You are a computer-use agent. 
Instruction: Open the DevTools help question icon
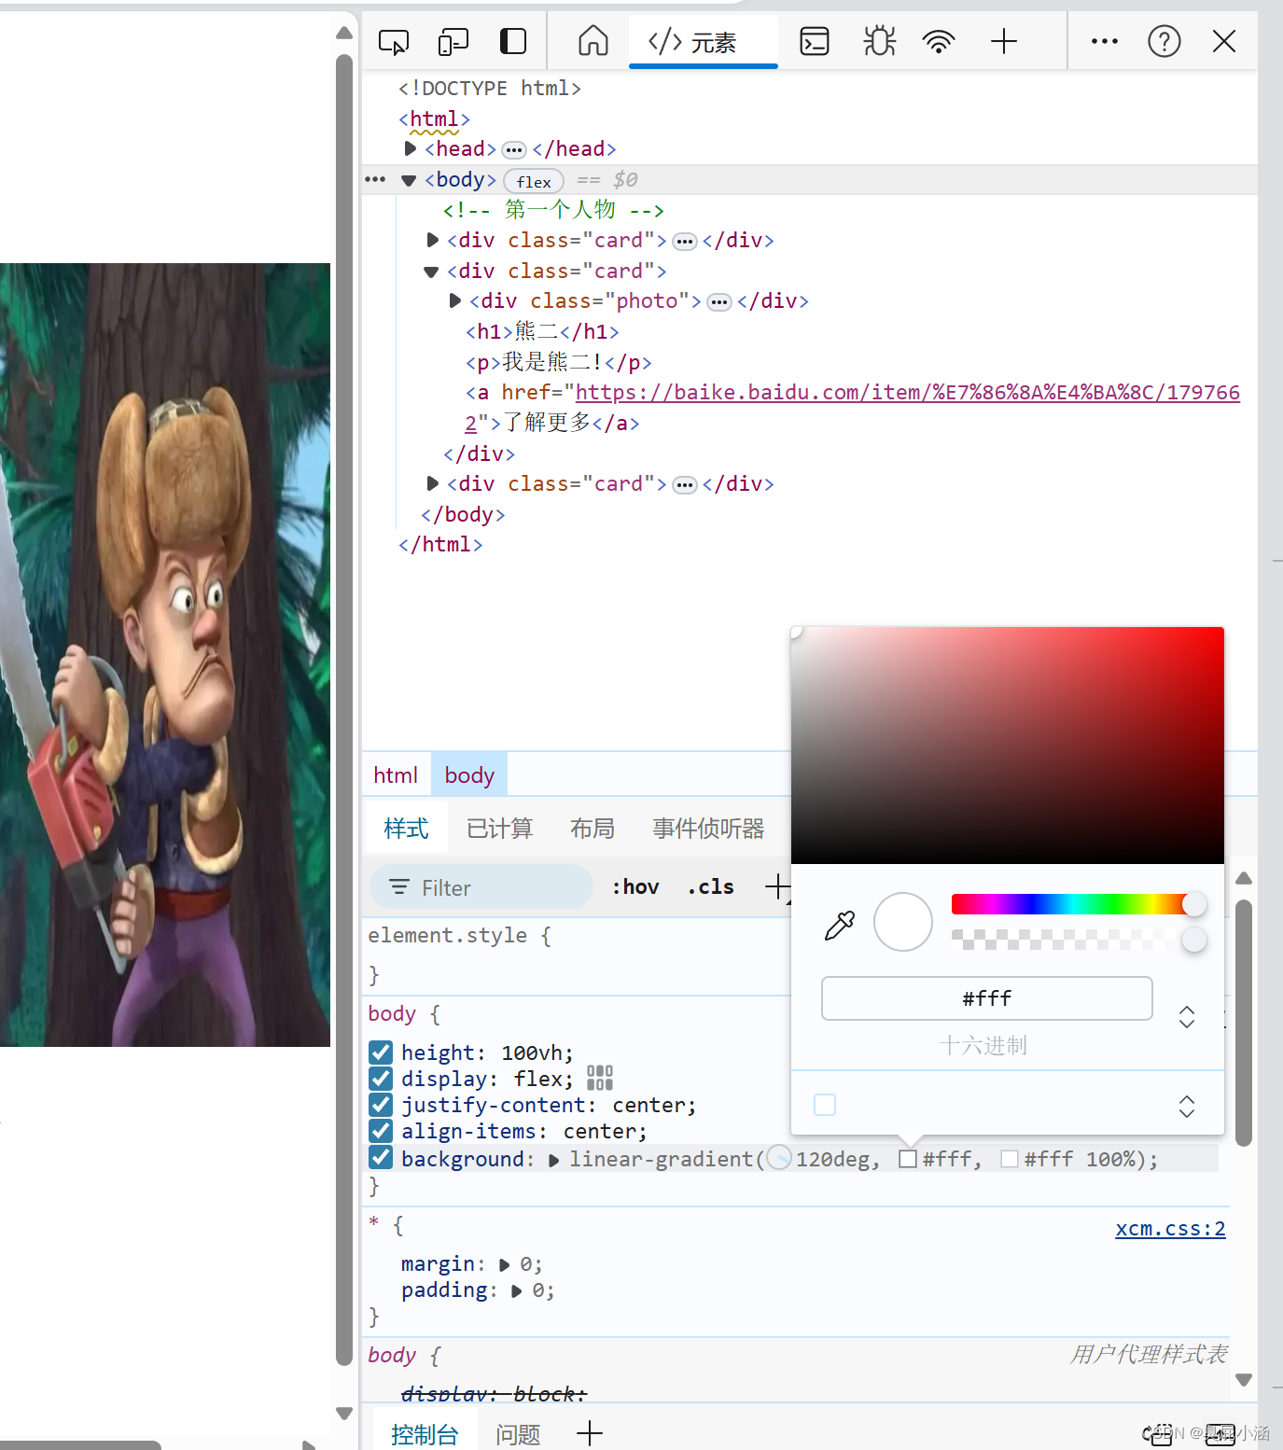pyautogui.click(x=1164, y=41)
